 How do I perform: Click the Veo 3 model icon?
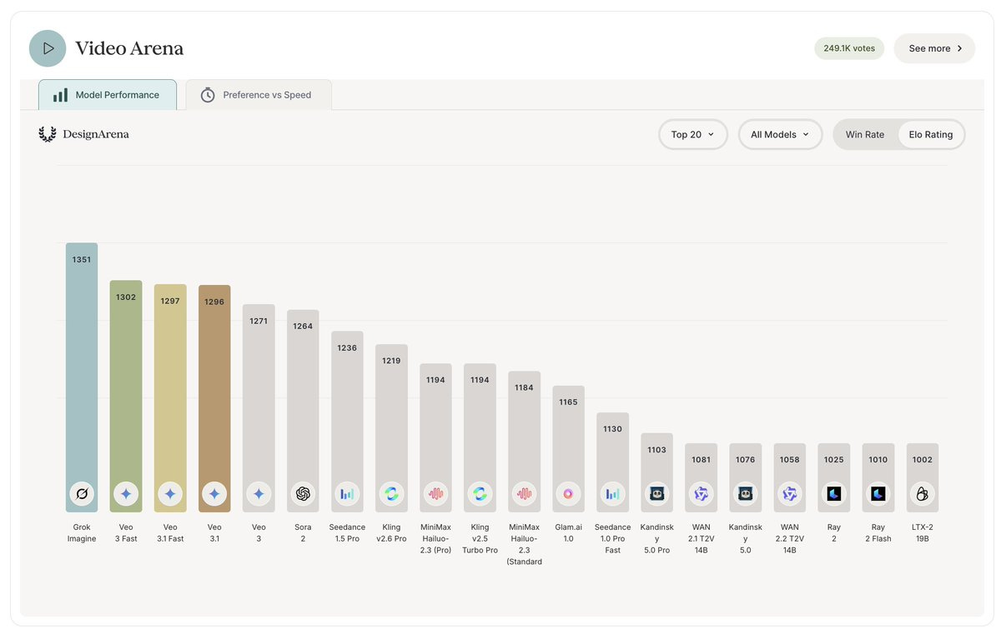[259, 494]
